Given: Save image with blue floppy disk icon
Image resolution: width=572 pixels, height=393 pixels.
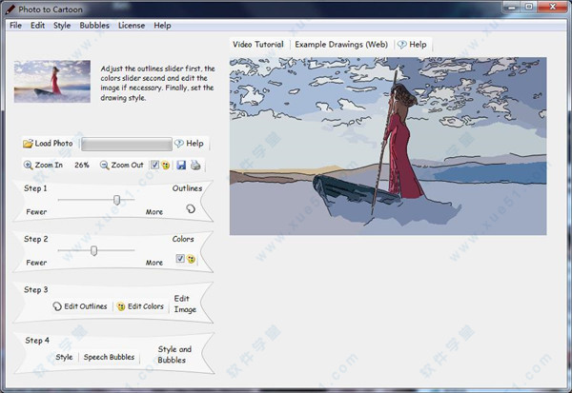Looking at the screenshot, I should pyautogui.click(x=181, y=165).
